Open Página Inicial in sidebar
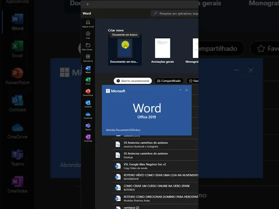Screen dimensions: 279x209 pyautogui.click(x=88, y=24)
